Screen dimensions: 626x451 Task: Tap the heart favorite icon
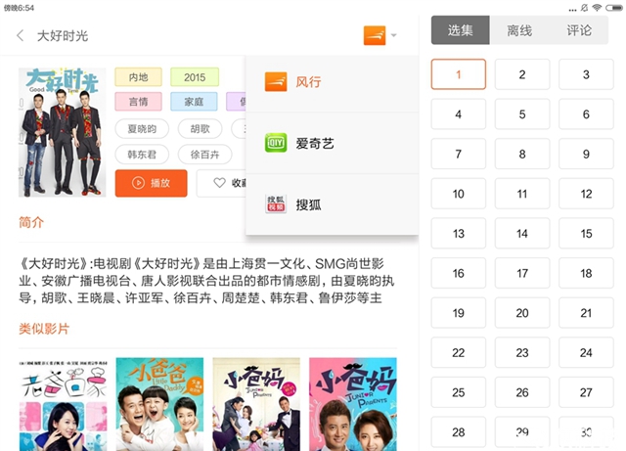(219, 183)
